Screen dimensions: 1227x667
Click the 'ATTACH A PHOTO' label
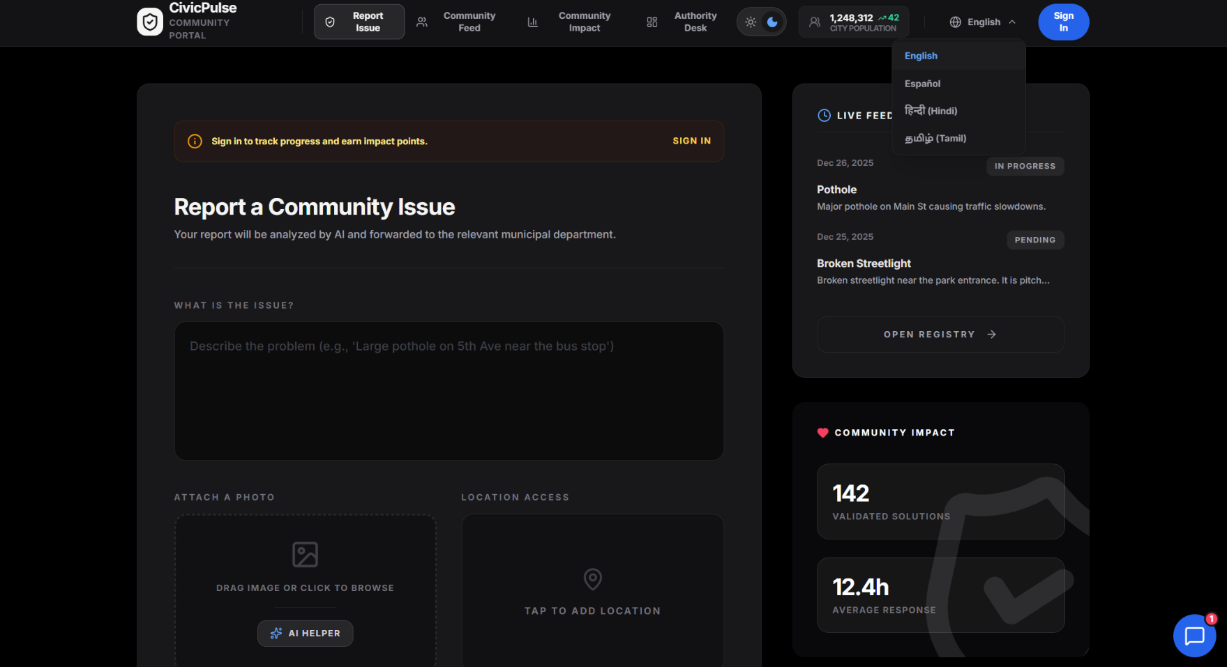(224, 497)
